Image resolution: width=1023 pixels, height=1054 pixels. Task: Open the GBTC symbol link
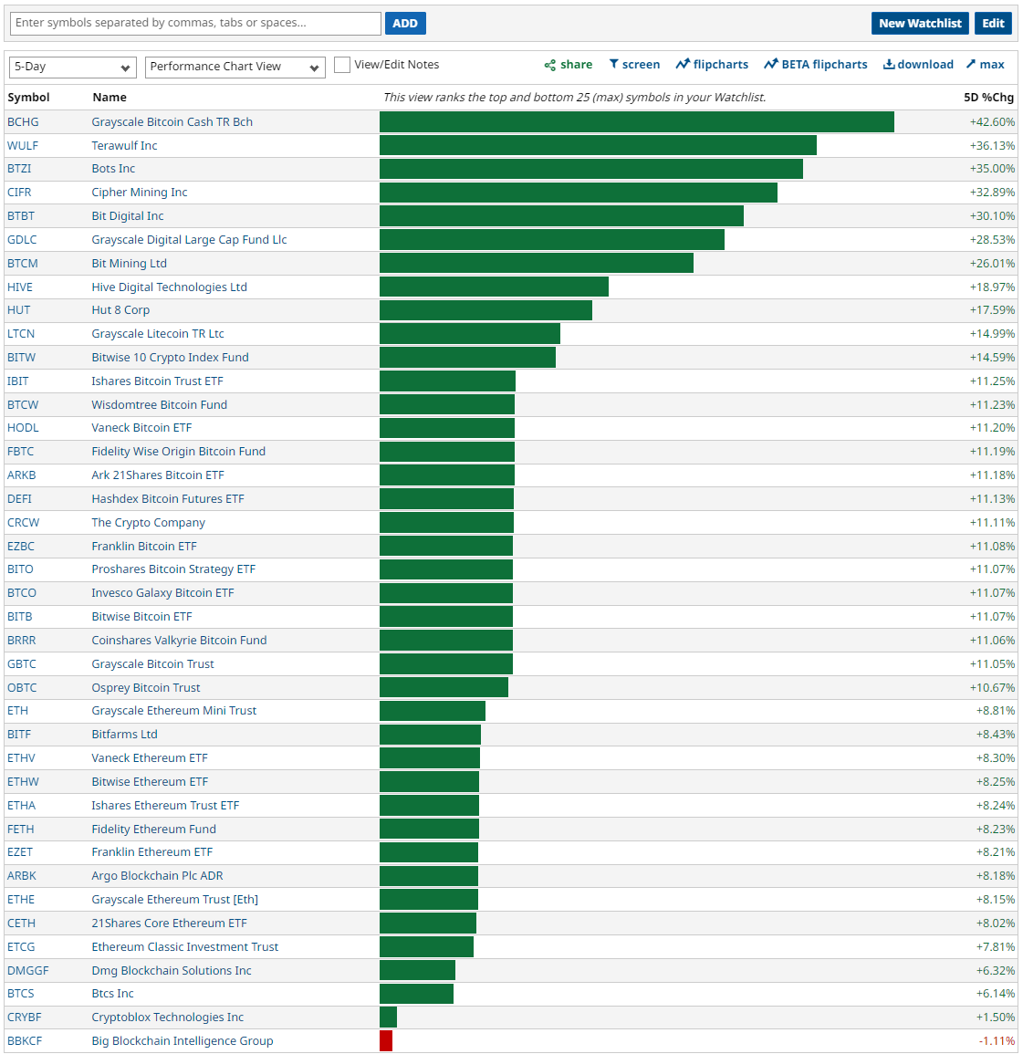point(22,664)
